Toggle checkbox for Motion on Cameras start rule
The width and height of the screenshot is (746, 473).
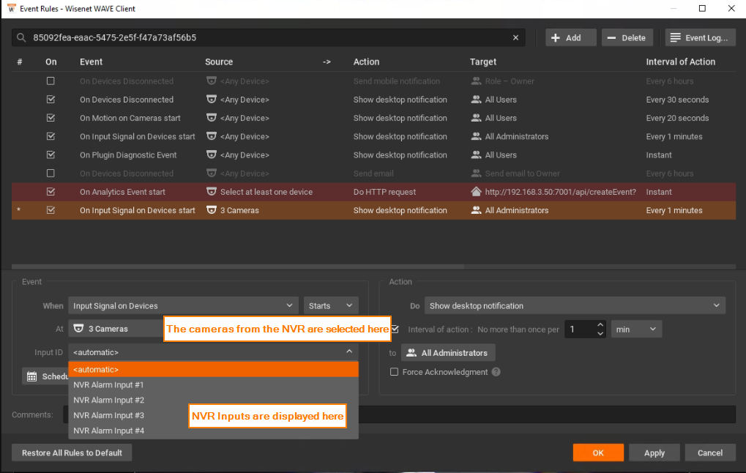(x=51, y=118)
